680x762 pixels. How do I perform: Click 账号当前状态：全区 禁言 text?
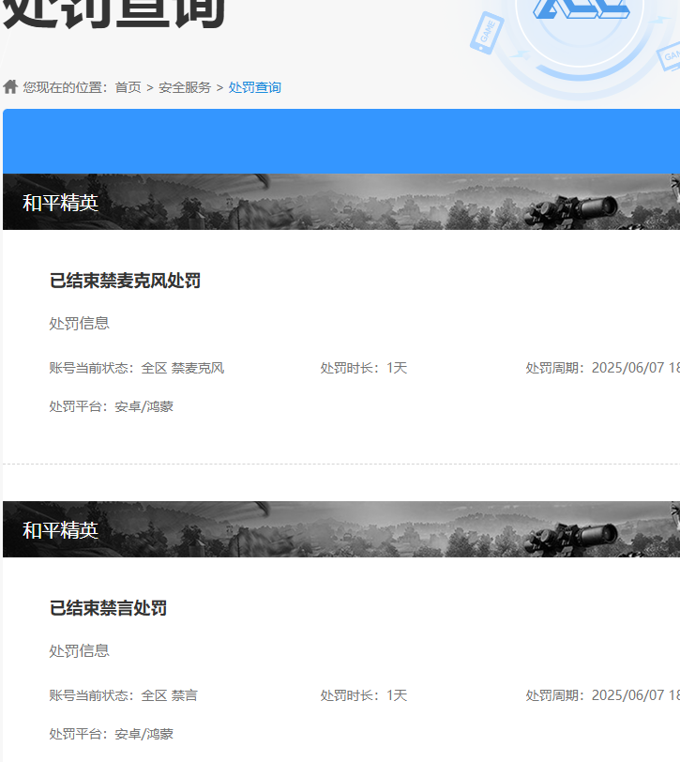coord(124,695)
